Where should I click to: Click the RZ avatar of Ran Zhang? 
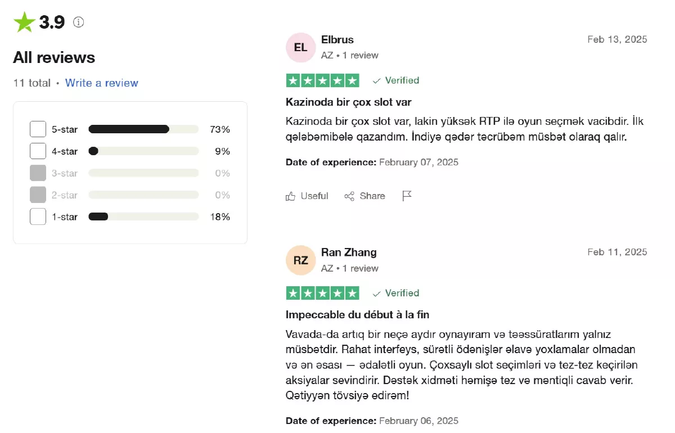tap(300, 260)
